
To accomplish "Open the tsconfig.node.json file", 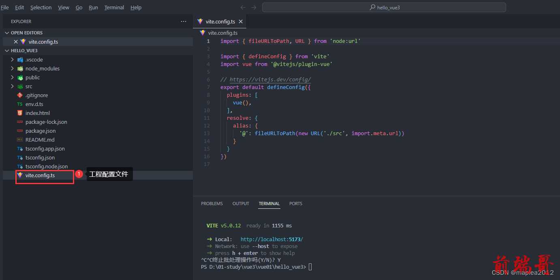I will point(98,166).
